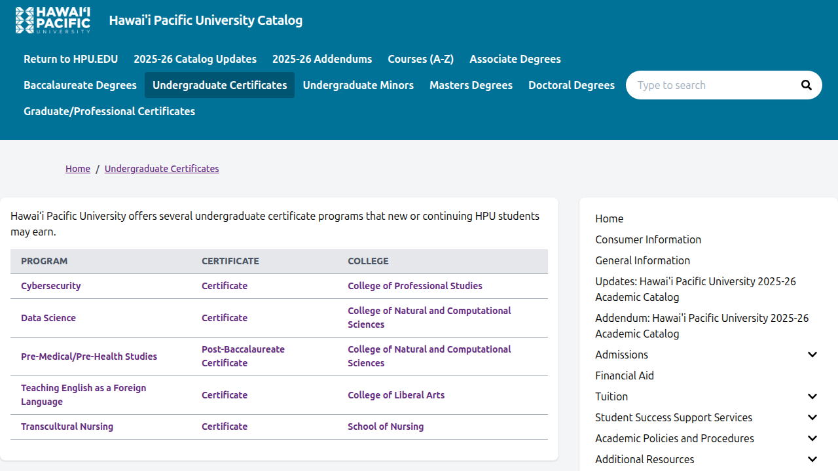Open 2025-26 Addendums menu item
Viewport: 838px width, 471px height.
pos(322,59)
